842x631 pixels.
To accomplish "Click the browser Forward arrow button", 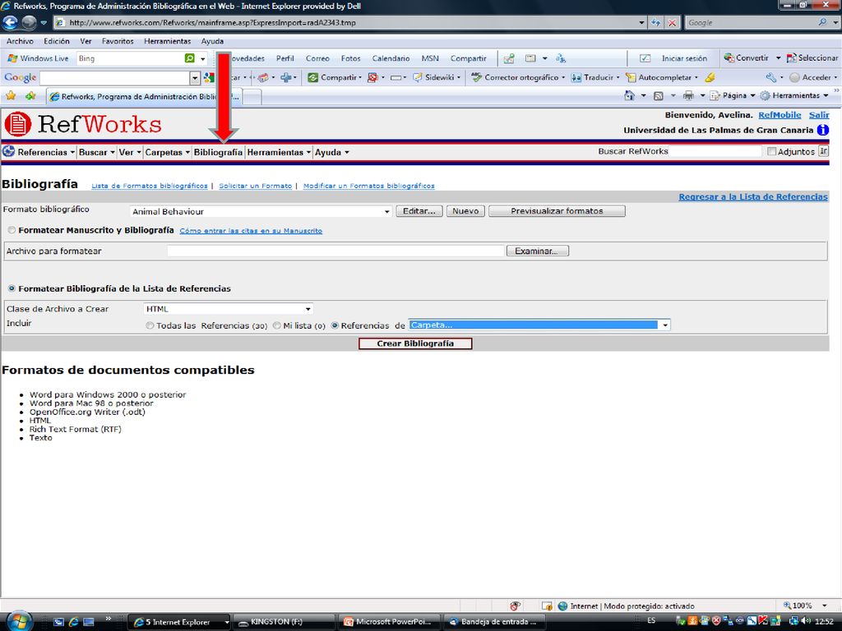I will (x=29, y=22).
